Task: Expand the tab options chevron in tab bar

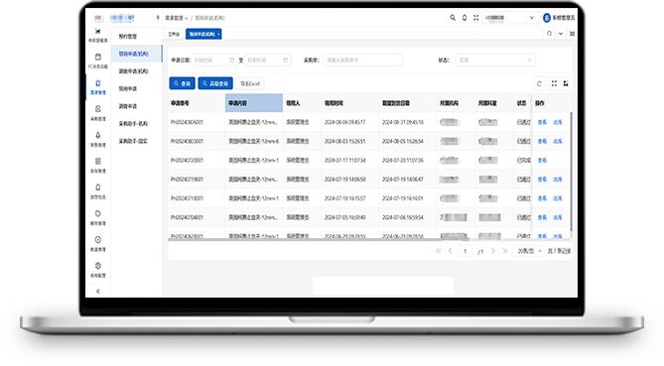Action: 561,34
